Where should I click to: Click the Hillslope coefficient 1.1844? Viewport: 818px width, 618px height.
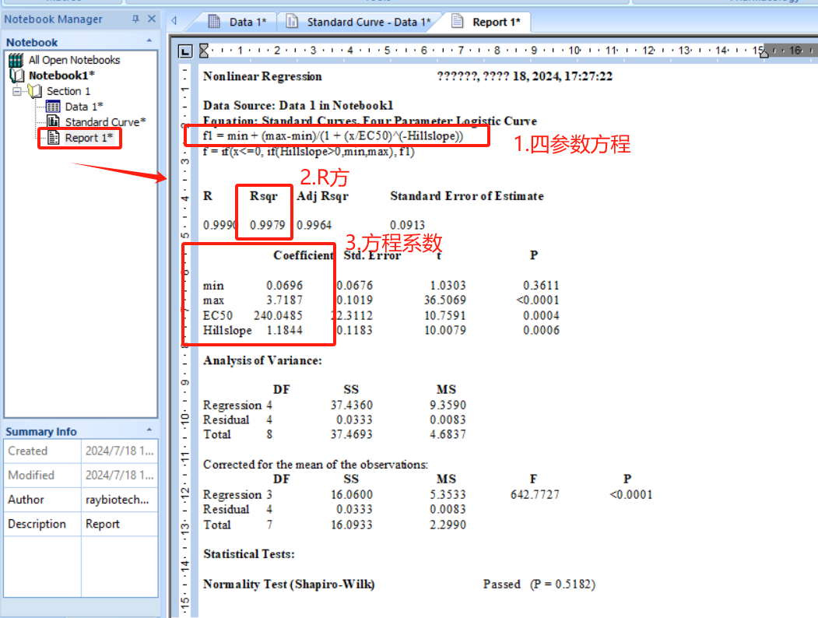tap(284, 331)
